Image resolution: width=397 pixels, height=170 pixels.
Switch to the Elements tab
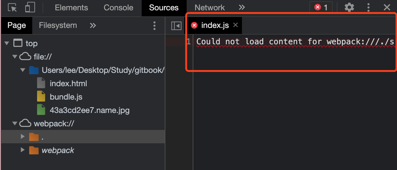71,8
